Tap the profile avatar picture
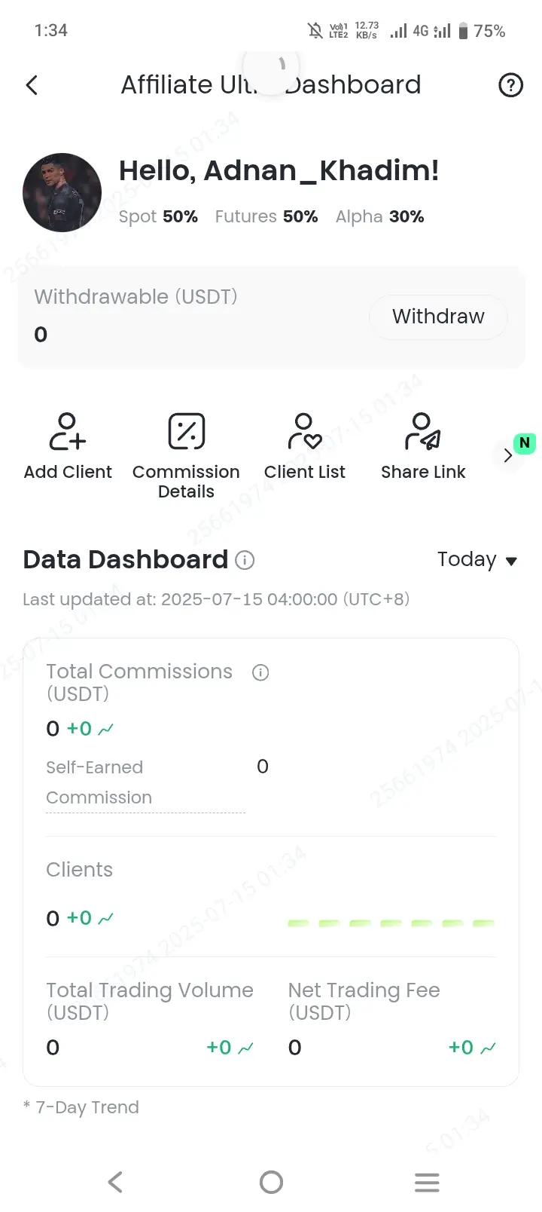Viewport: 542px width, 1212px height. click(x=62, y=192)
